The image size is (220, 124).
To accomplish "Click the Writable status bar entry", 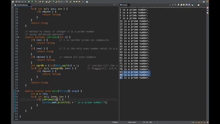I will pos(115,122).
